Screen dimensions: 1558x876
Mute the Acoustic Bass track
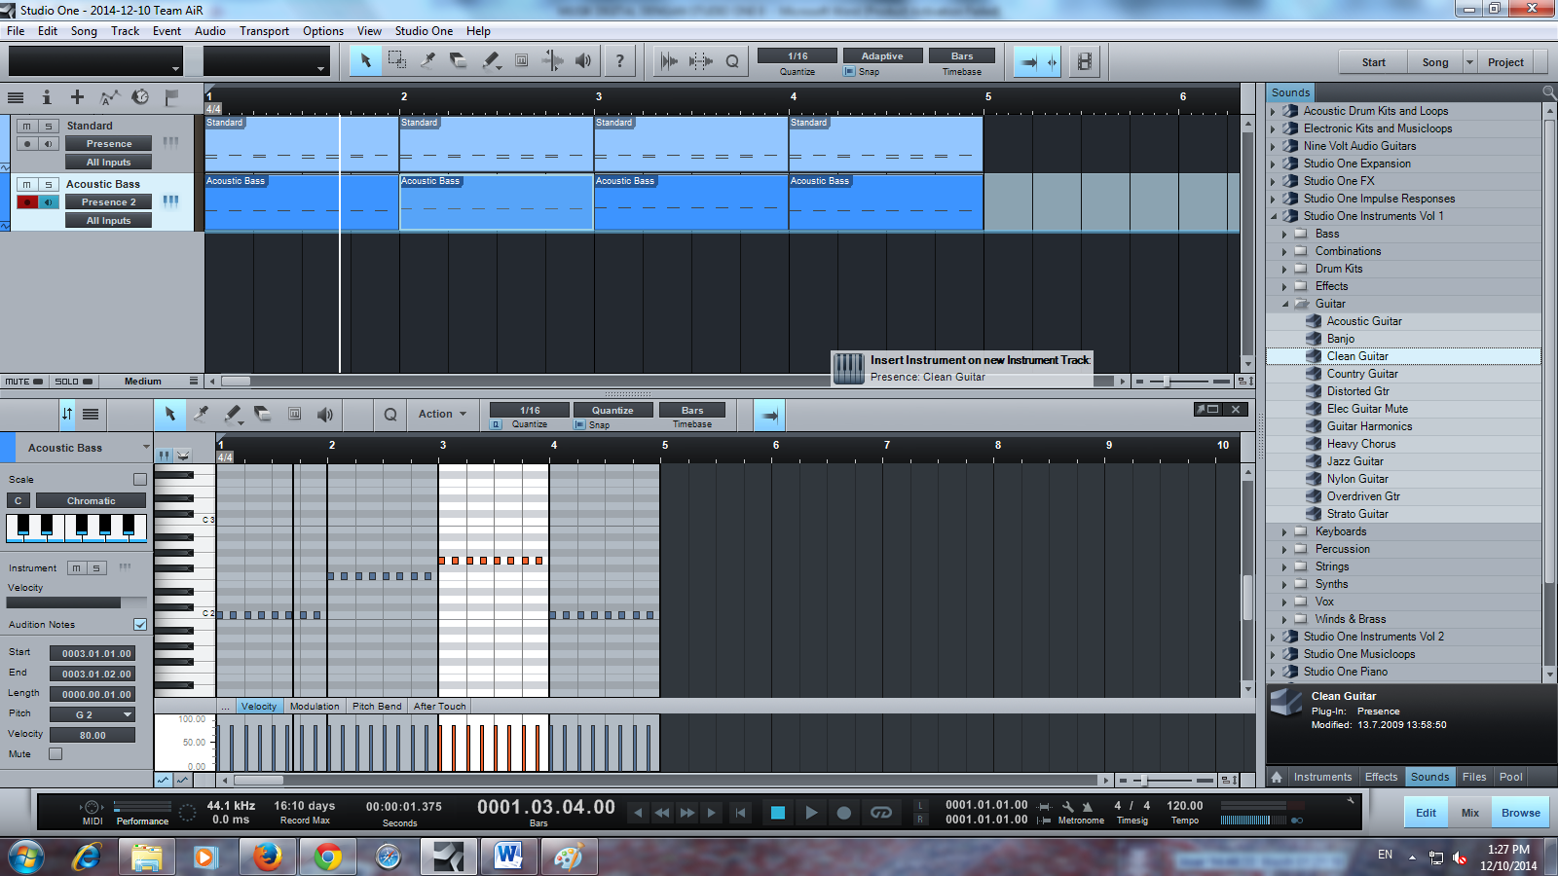[27, 184]
